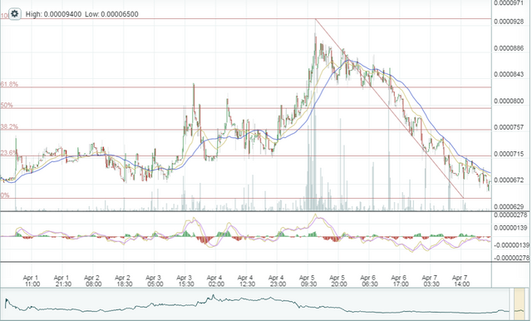Viewport: 532px width, 321px height.
Task: Click the overview navigator price history line
Action: [x=257, y=304]
